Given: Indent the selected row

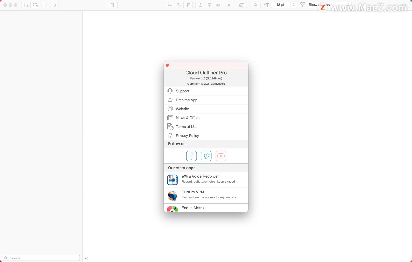Looking at the screenshot, I should click(x=228, y=5).
